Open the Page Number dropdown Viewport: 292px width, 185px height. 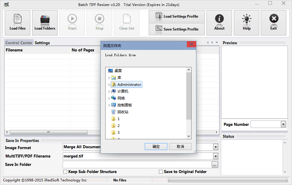point(283,124)
